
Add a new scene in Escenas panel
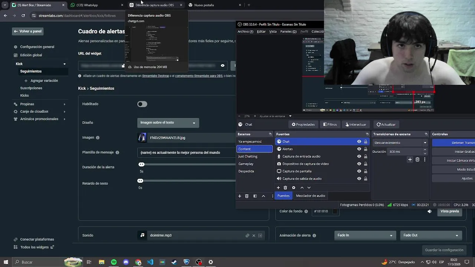point(239,196)
